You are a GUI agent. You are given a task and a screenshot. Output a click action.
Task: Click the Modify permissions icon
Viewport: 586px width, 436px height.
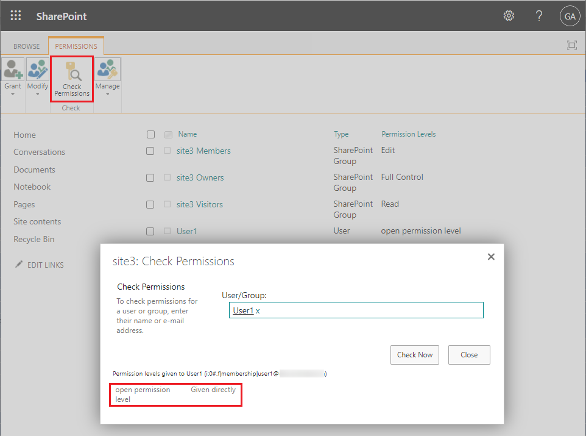coord(38,70)
